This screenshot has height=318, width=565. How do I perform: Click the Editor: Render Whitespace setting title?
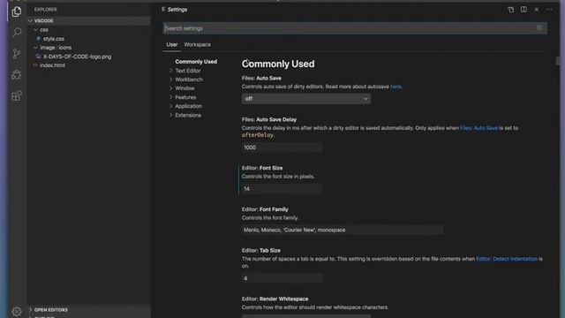click(275, 299)
